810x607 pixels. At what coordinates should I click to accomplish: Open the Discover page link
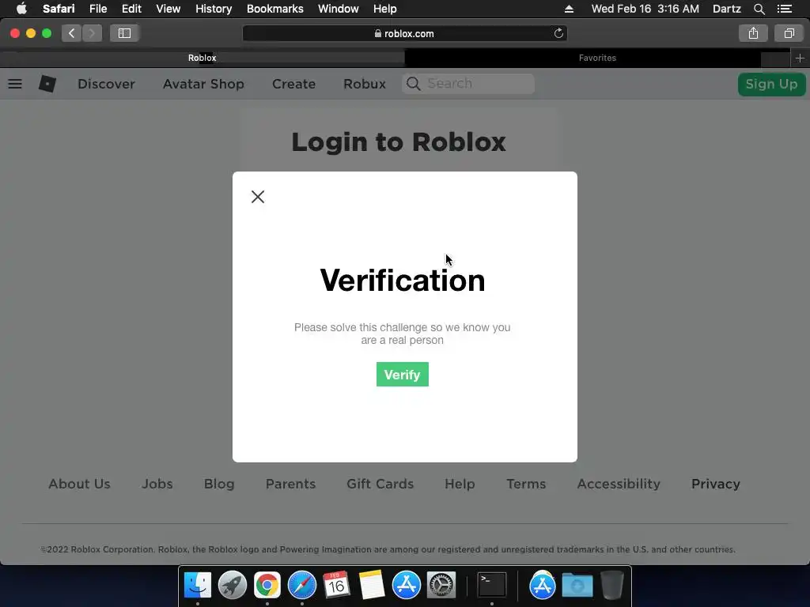106,84
